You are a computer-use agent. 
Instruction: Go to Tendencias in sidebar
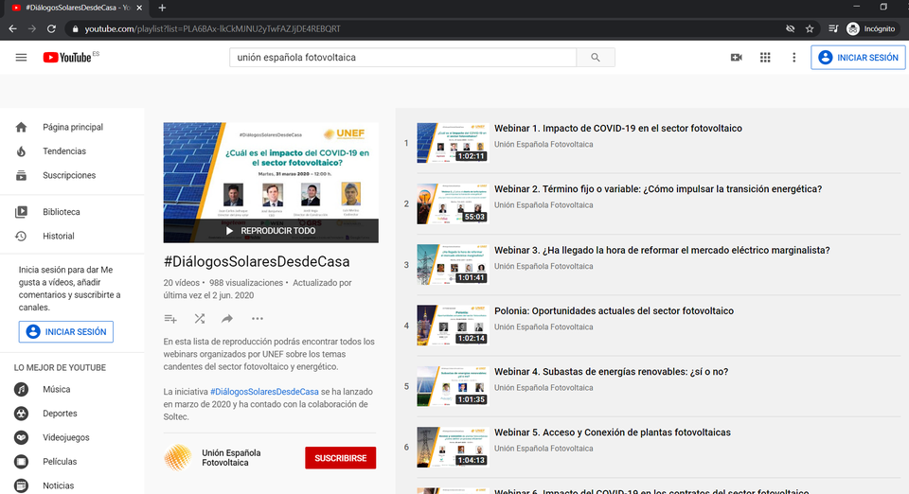(63, 151)
